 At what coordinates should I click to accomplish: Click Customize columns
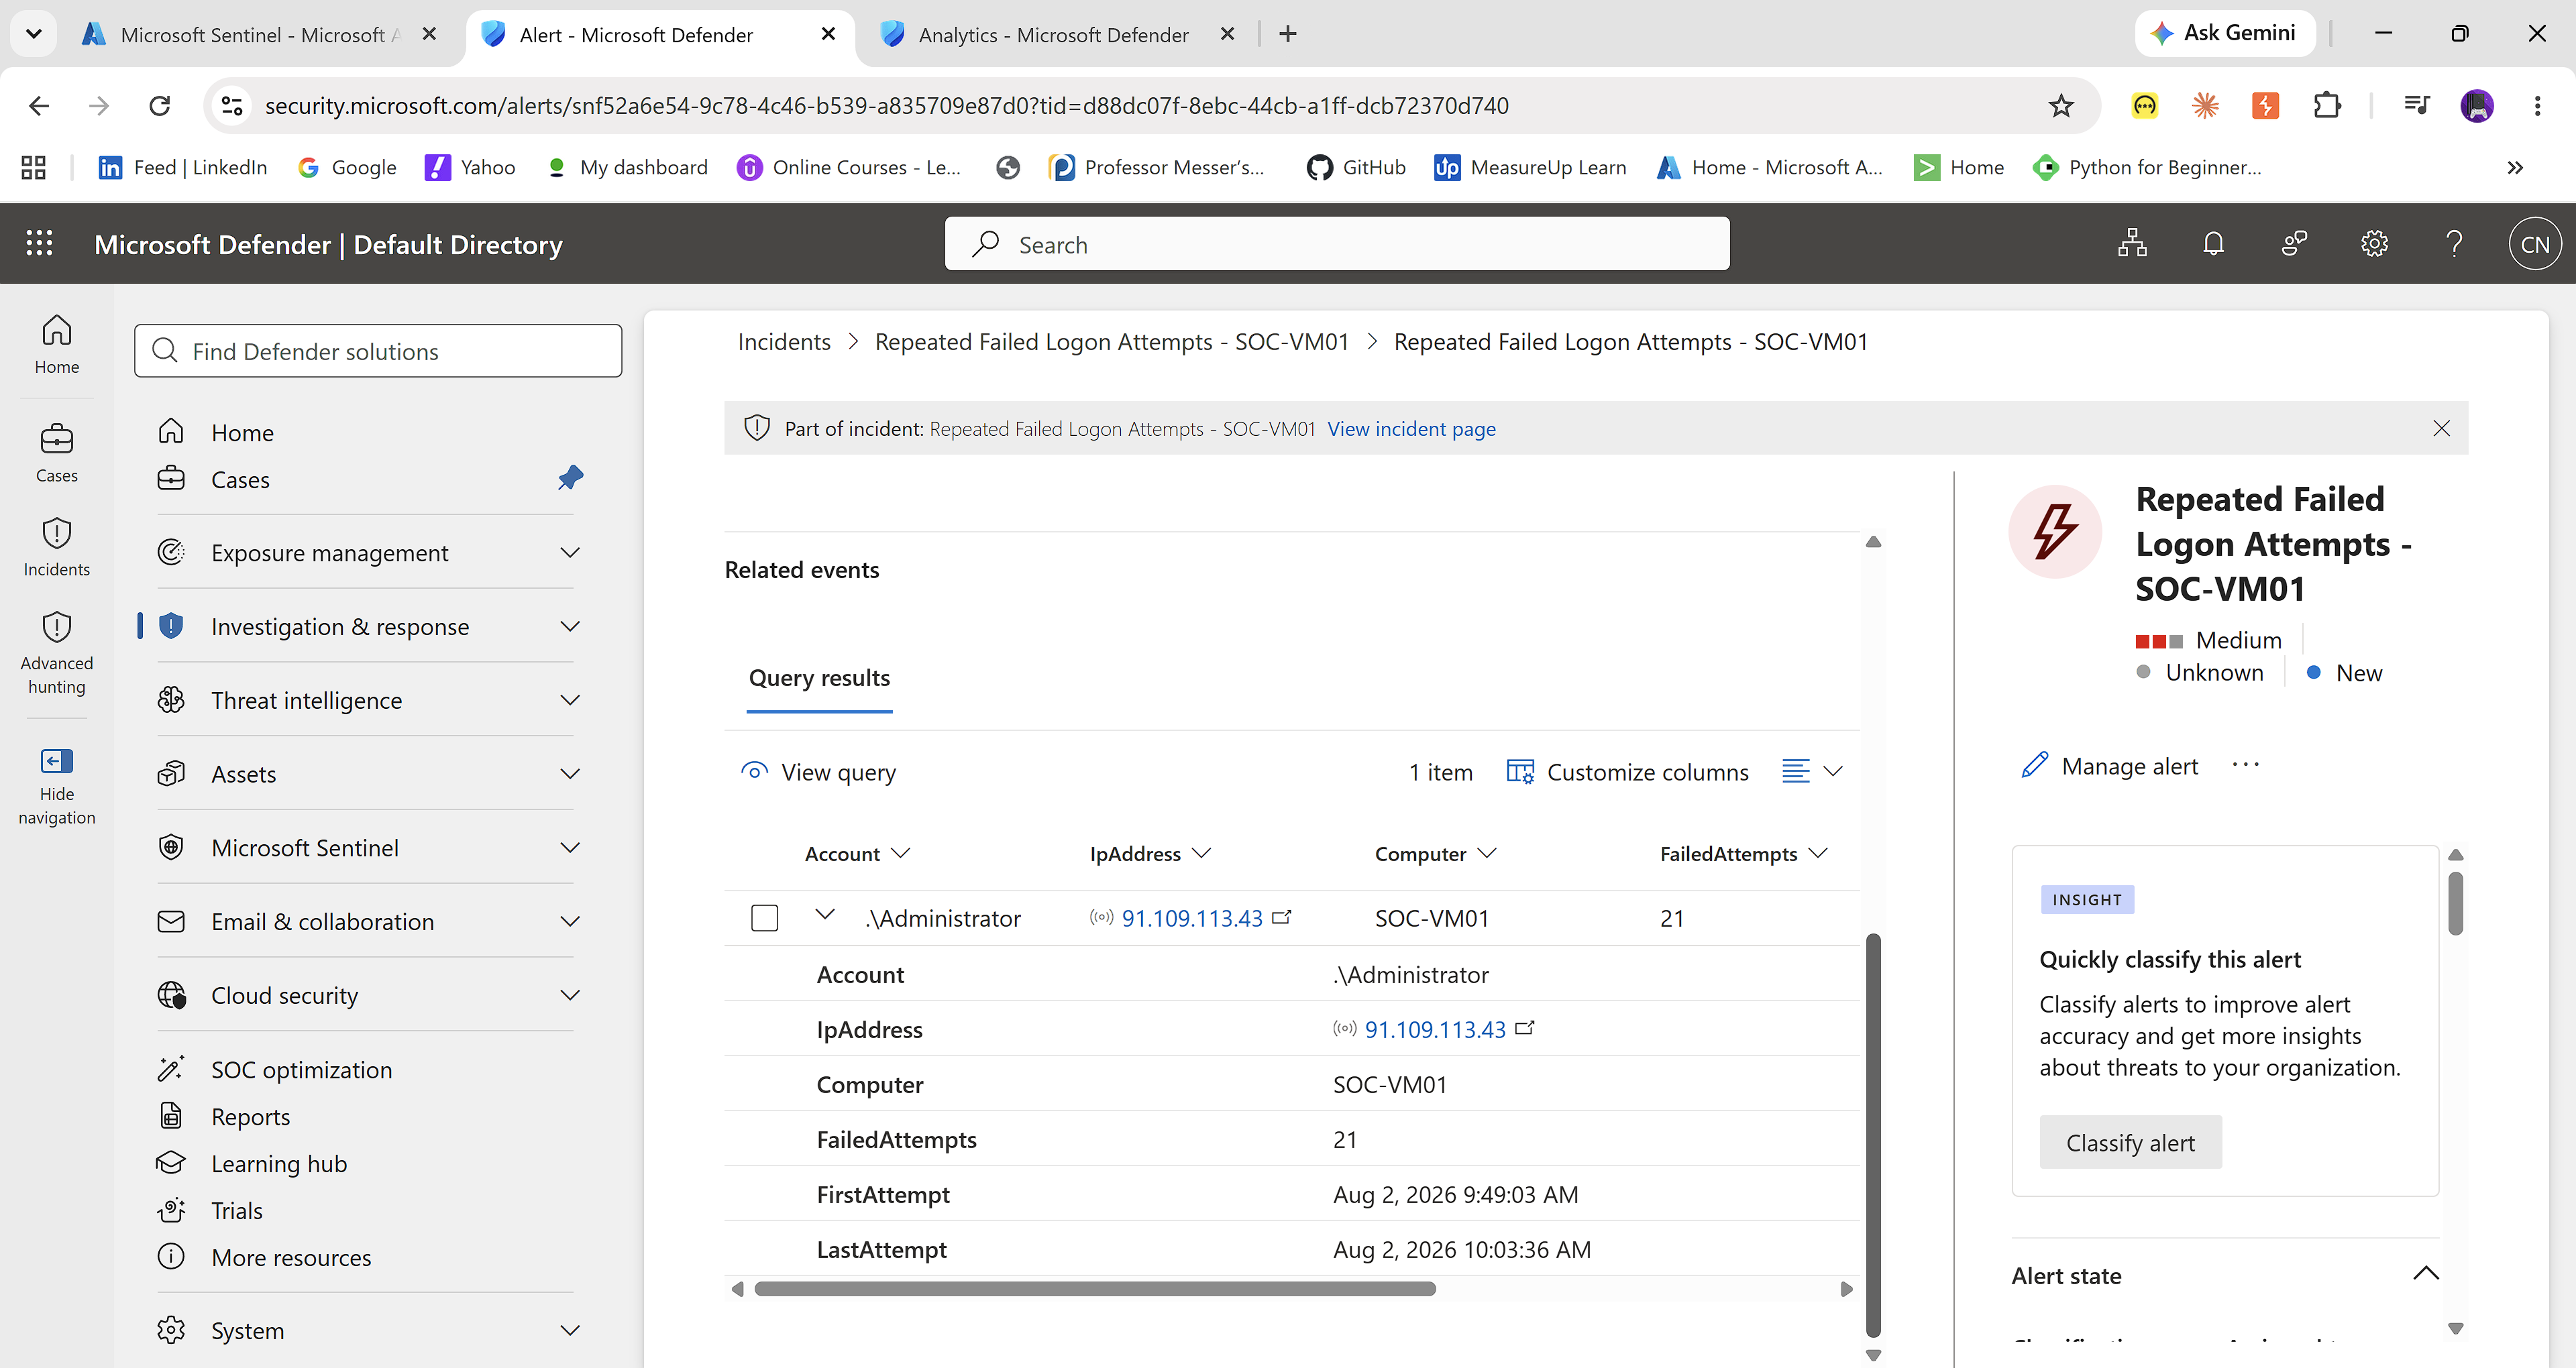pos(1628,771)
